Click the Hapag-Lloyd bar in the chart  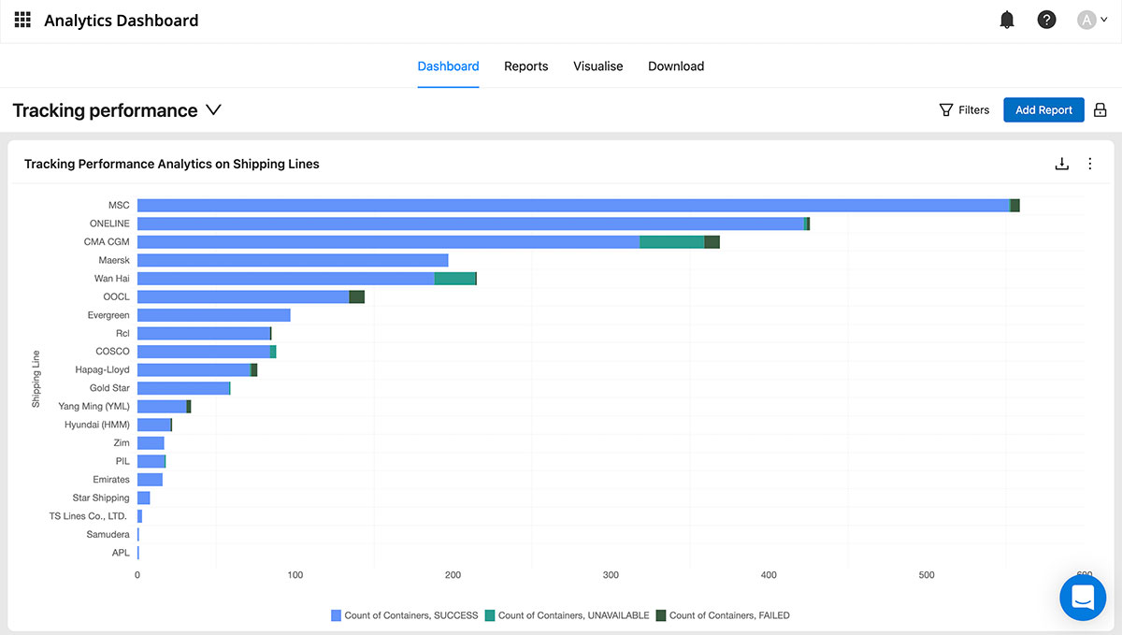(197, 370)
